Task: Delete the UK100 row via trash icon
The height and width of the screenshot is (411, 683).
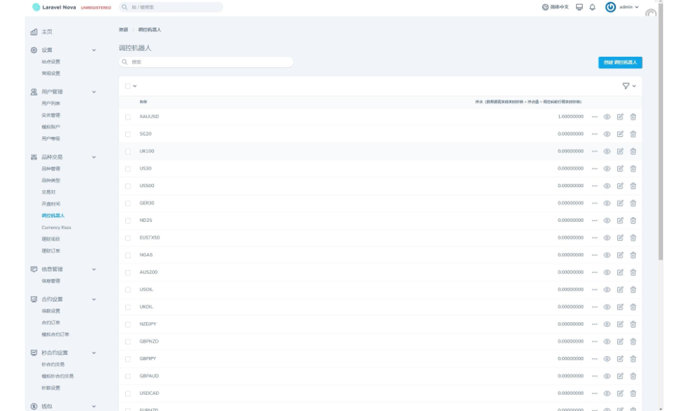Action: coord(633,151)
